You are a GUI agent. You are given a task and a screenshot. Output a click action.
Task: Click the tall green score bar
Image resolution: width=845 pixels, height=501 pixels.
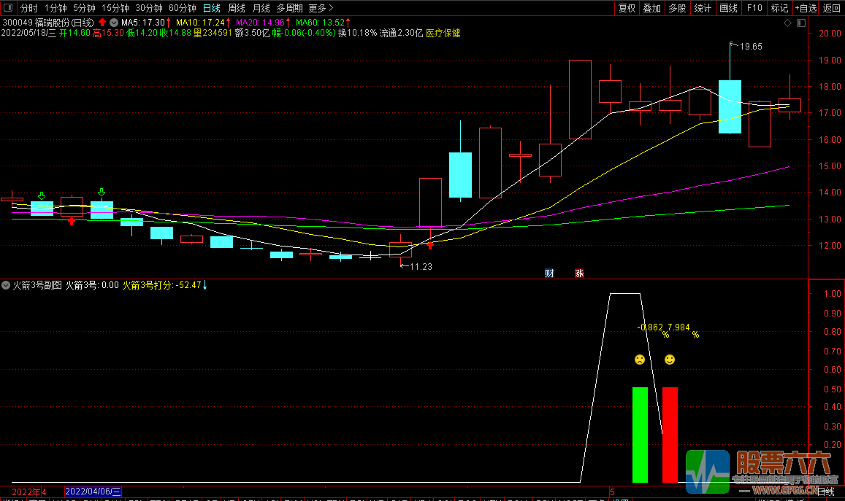640,435
